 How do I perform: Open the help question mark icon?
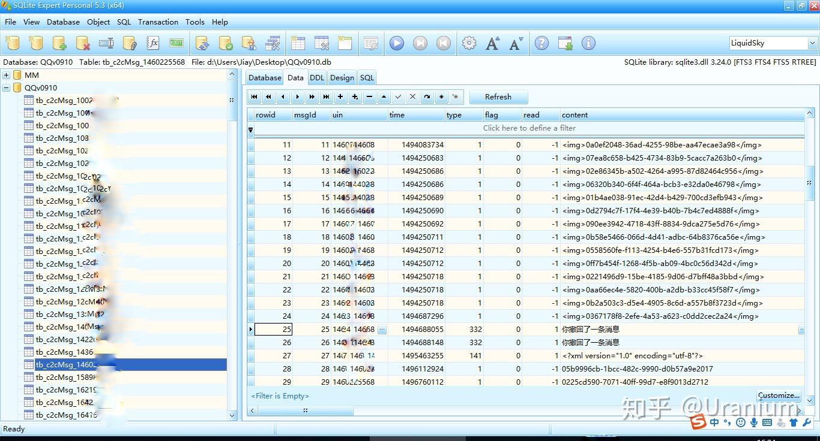point(541,43)
